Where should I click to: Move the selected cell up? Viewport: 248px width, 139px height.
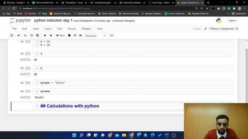45,36
